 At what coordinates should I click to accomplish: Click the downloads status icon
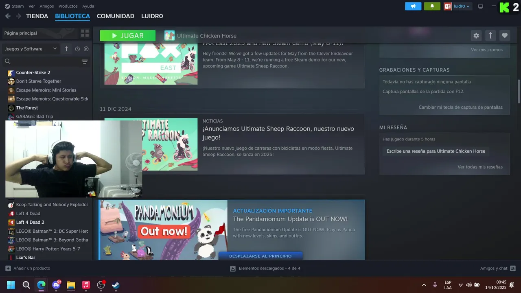(233, 268)
